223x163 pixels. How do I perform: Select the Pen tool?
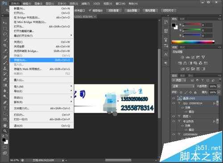click(5, 102)
